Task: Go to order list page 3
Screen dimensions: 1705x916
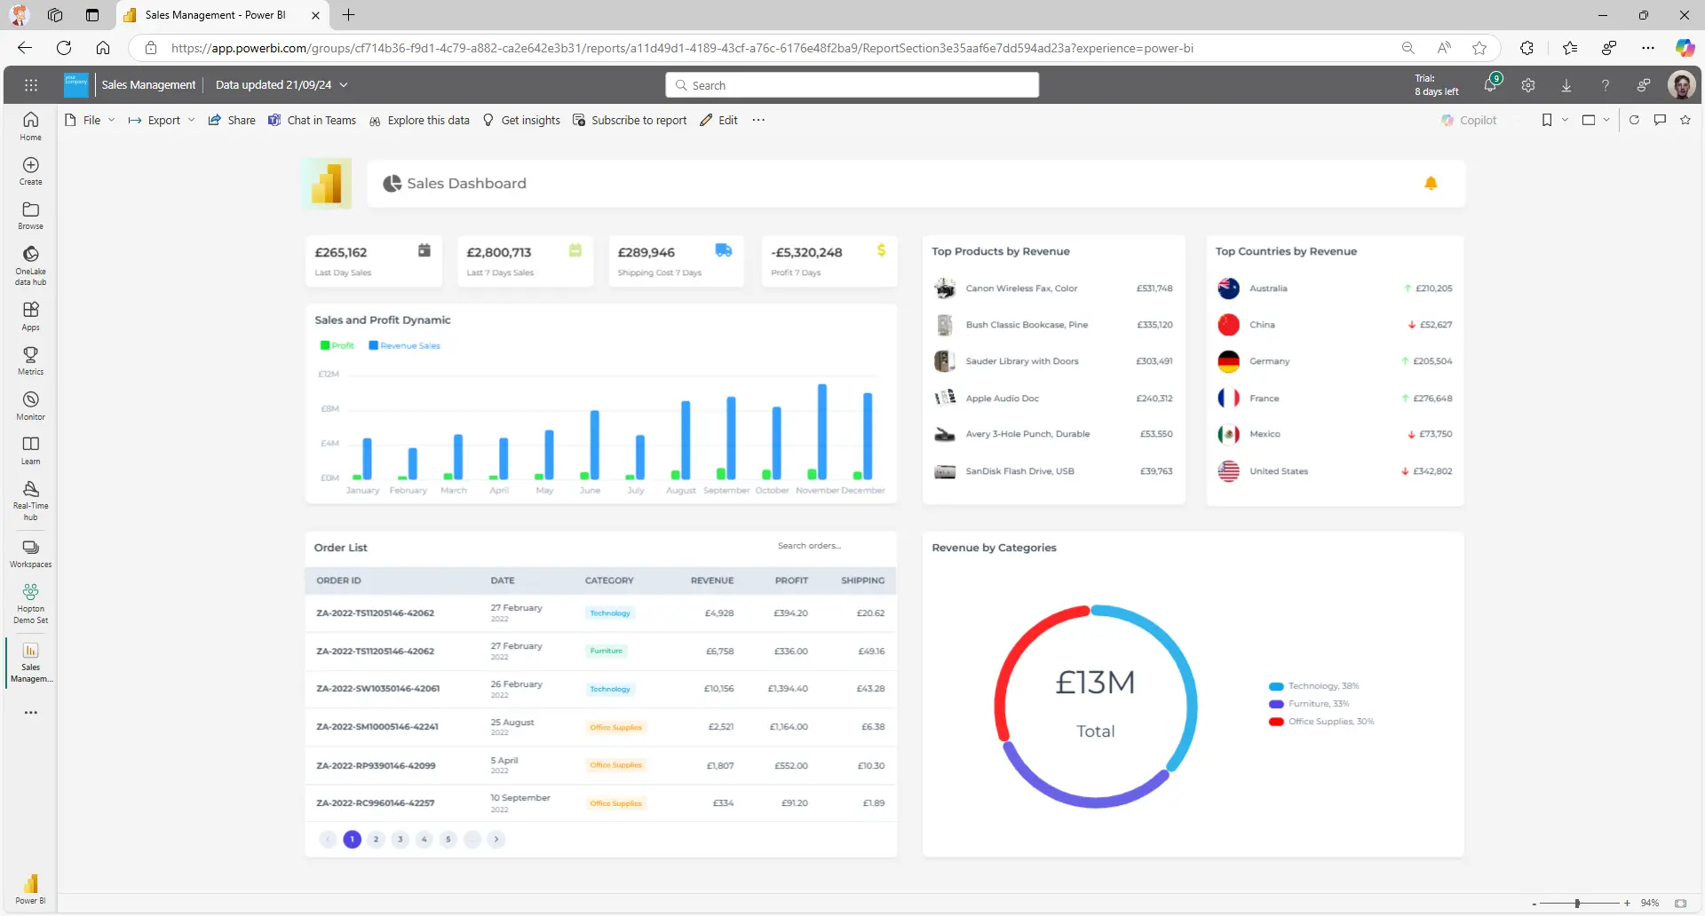Action: 400,839
